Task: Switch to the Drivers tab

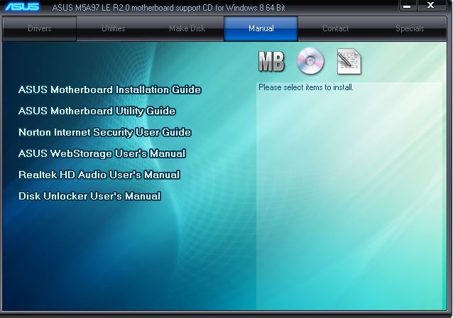Action: tap(40, 28)
